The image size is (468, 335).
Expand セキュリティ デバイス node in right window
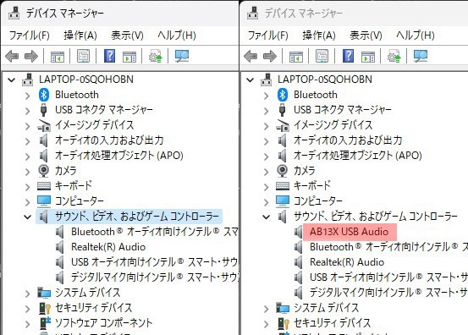click(267, 324)
